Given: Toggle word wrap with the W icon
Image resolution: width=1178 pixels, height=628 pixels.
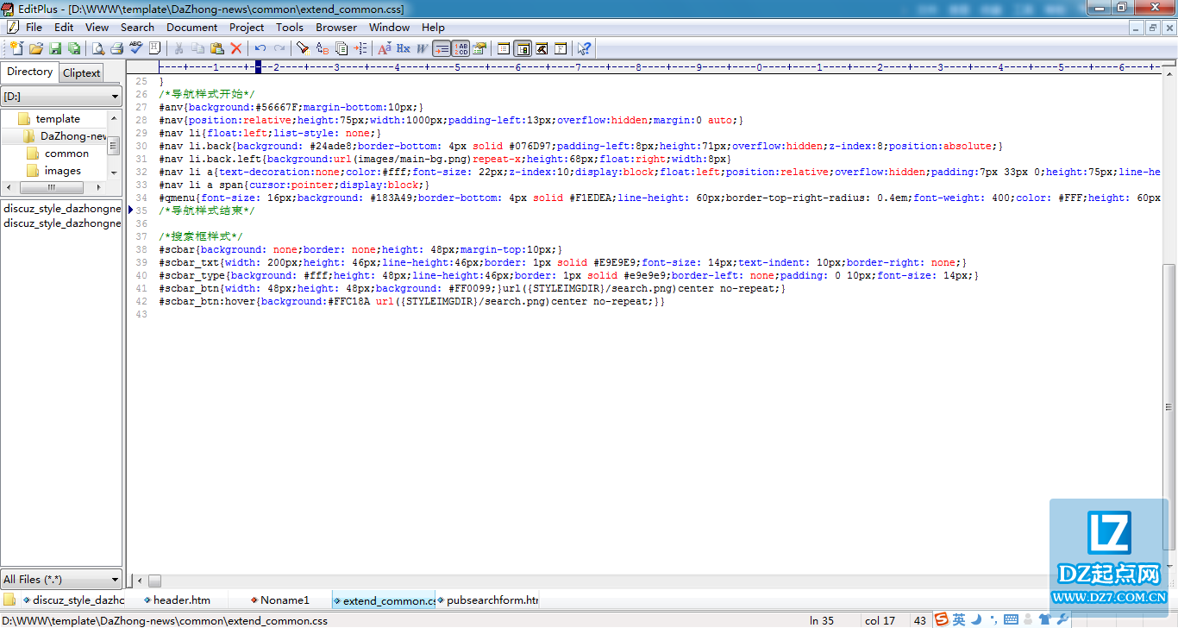Looking at the screenshot, I should coord(423,48).
